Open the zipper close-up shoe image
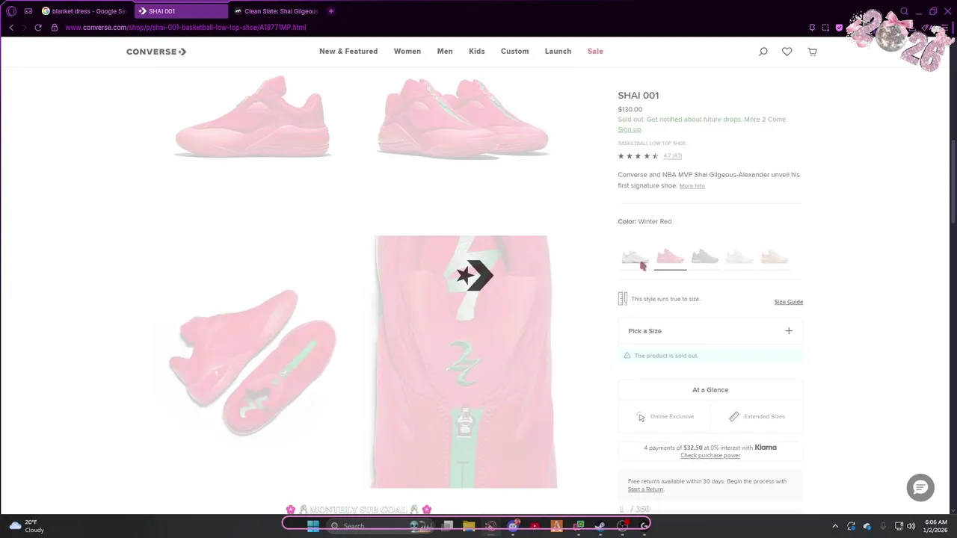957x538 pixels. pos(464,362)
